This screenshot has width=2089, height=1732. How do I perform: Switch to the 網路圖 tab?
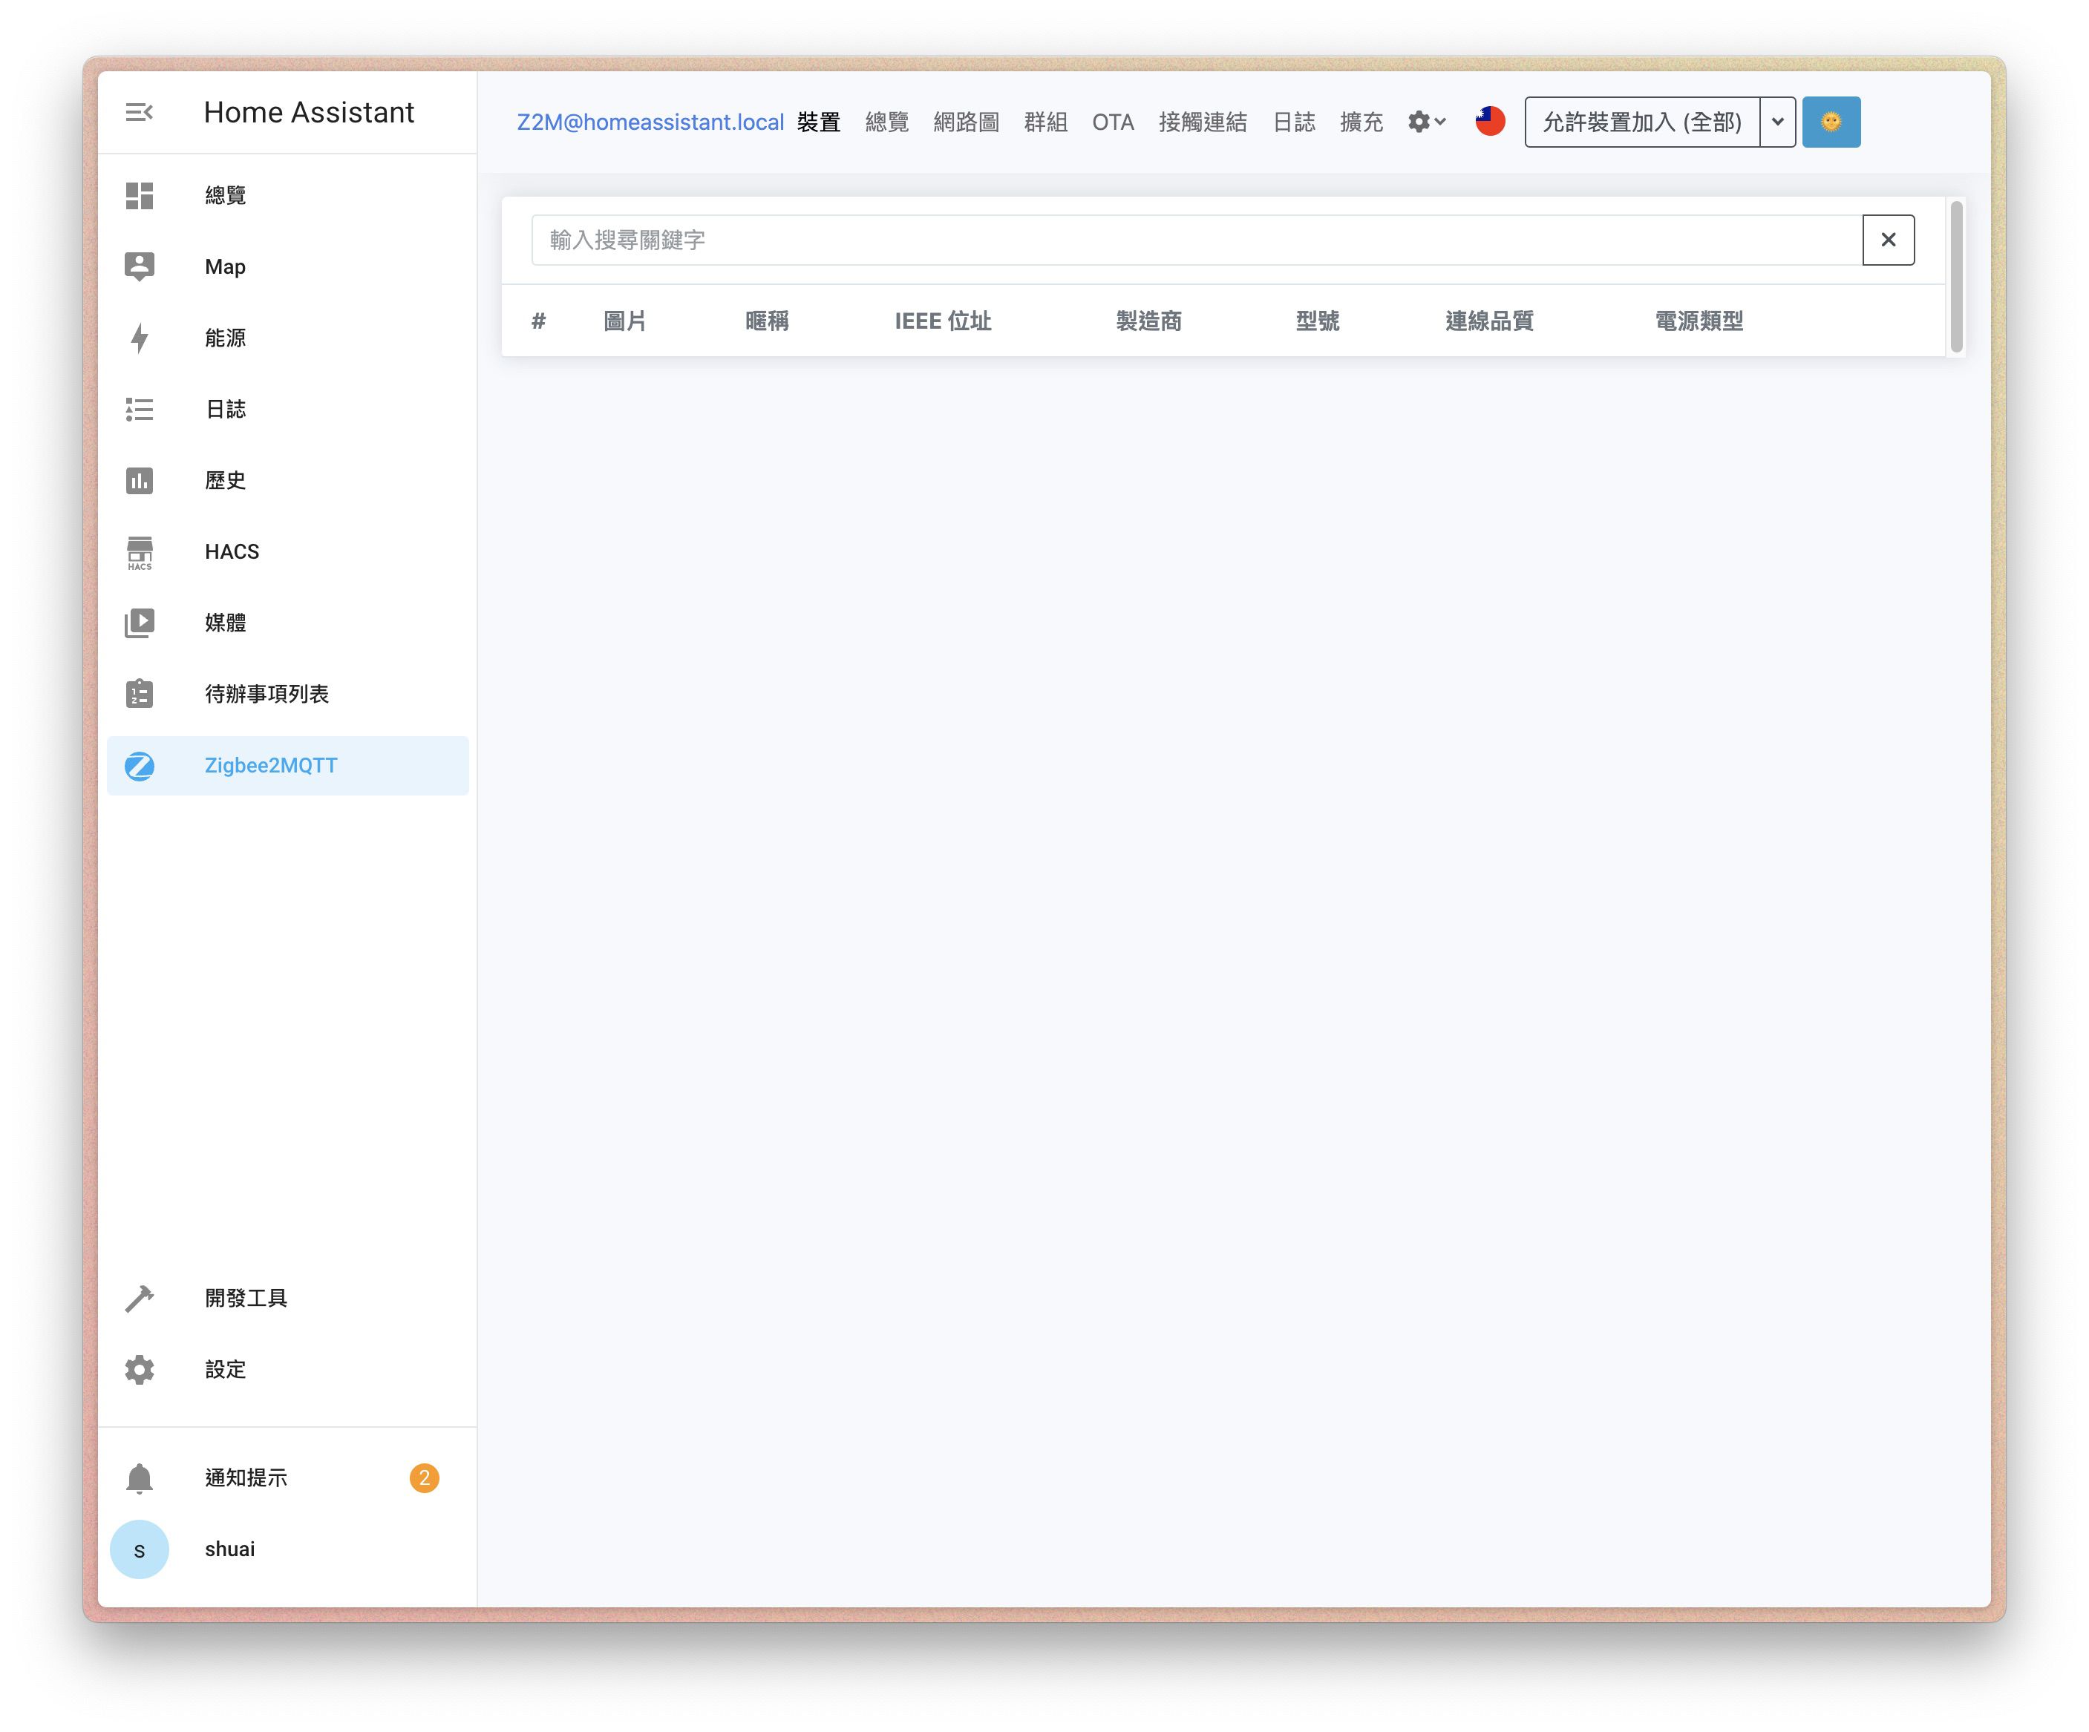point(967,122)
